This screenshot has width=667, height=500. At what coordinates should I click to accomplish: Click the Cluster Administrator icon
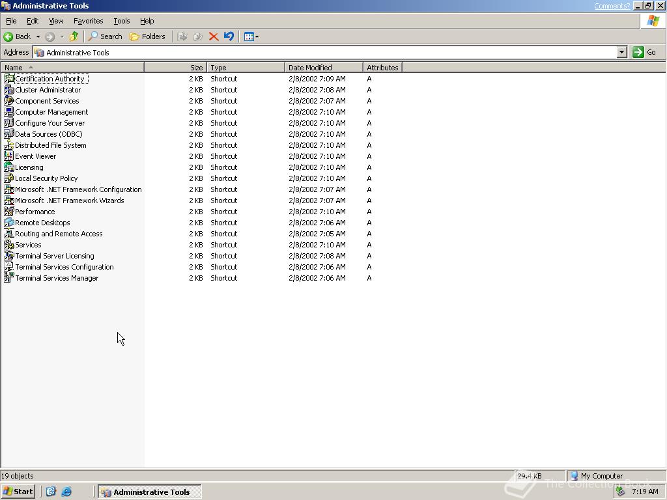click(x=9, y=90)
